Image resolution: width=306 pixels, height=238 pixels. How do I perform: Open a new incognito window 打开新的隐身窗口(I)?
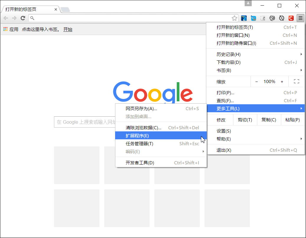(x=256, y=43)
